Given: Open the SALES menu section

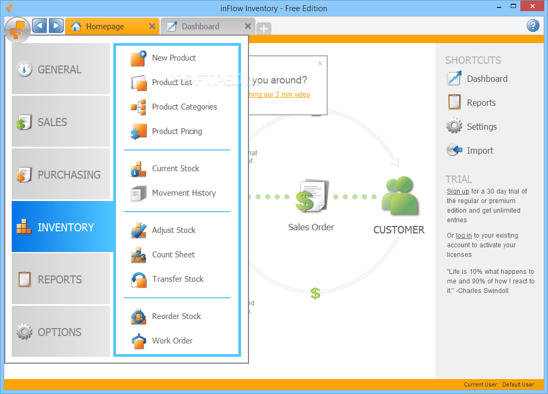Looking at the screenshot, I should [x=61, y=122].
